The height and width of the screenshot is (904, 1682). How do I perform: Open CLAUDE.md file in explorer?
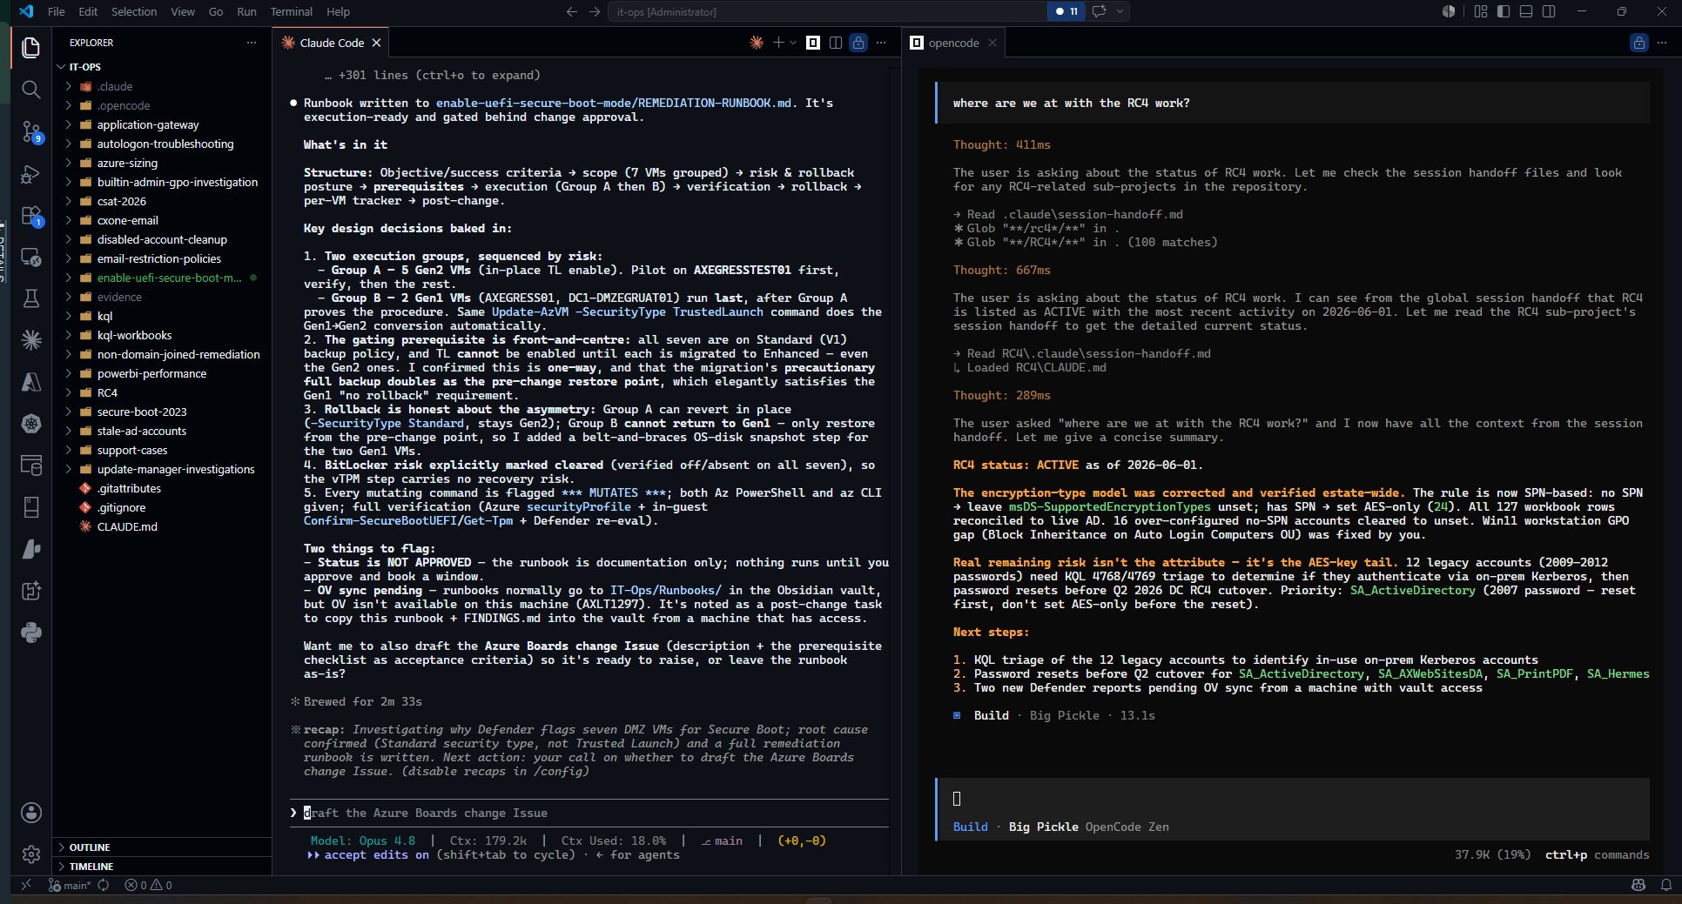coord(127,526)
